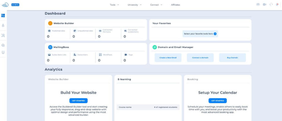Click the plus icon on favorites selector
Screen dimensions: 282x121
pyautogui.click(x=215, y=34)
